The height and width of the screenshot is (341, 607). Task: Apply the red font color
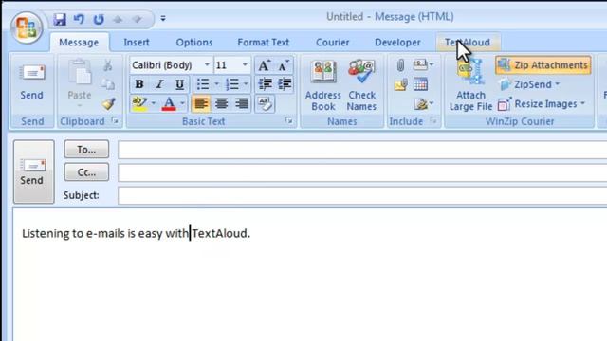coord(169,103)
